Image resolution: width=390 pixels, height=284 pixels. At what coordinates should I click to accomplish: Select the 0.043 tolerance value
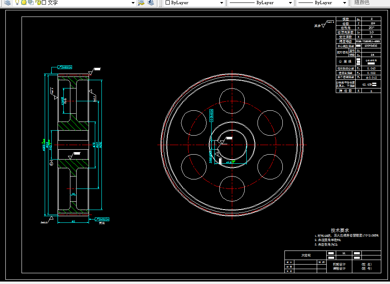point(371,69)
